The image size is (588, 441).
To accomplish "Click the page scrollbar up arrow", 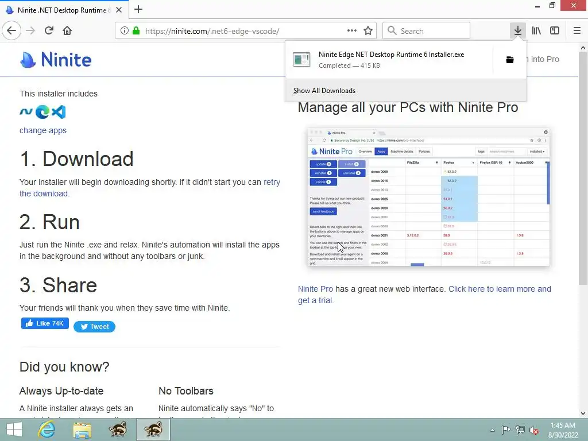I will (583, 48).
